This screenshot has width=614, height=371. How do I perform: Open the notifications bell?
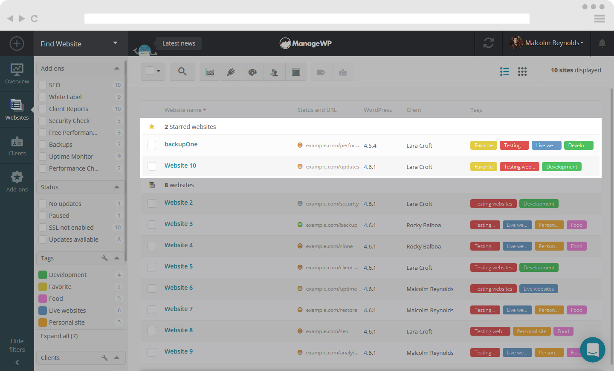(x=602, y=43)
